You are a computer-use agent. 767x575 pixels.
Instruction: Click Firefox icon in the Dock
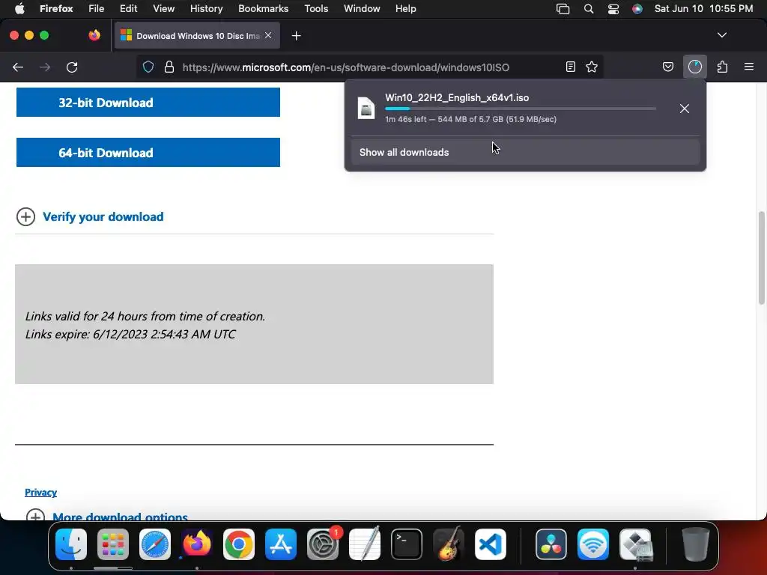(x=197, y=544)
